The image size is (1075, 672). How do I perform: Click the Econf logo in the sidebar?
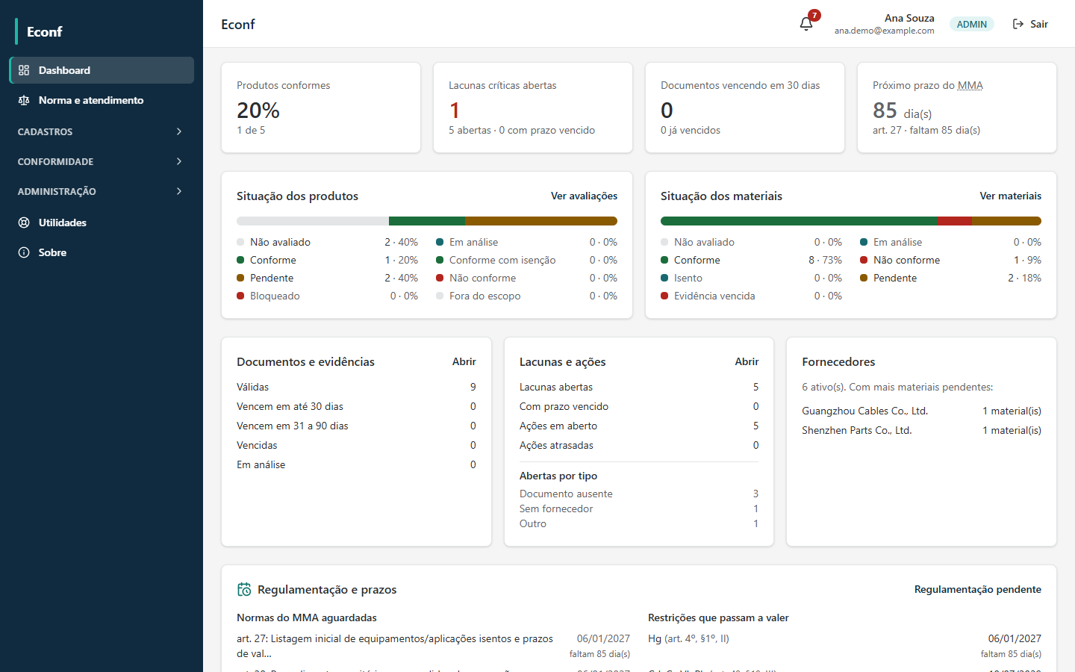pyautogui.click(x=44, y=31)
